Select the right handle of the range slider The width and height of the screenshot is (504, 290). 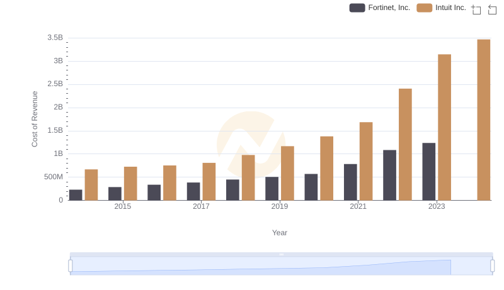pyautogui.click(x=493, y=266)
